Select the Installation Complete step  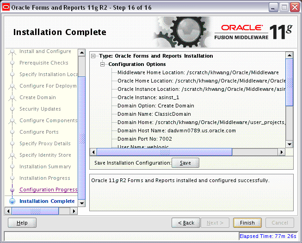coord(47,201)
